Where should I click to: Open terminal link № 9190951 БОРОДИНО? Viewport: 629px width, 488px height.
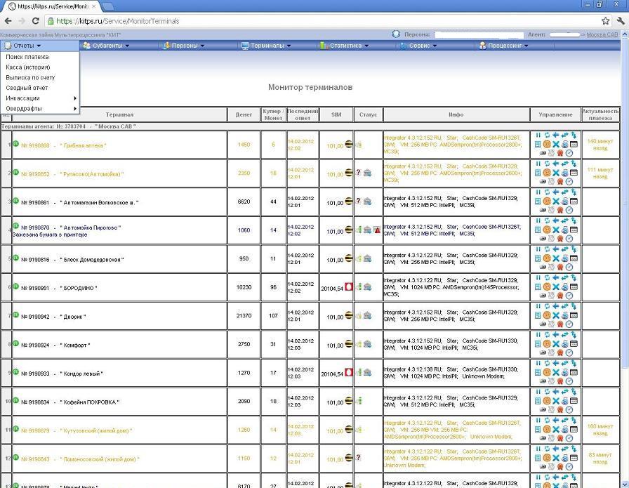click(59, 288)
